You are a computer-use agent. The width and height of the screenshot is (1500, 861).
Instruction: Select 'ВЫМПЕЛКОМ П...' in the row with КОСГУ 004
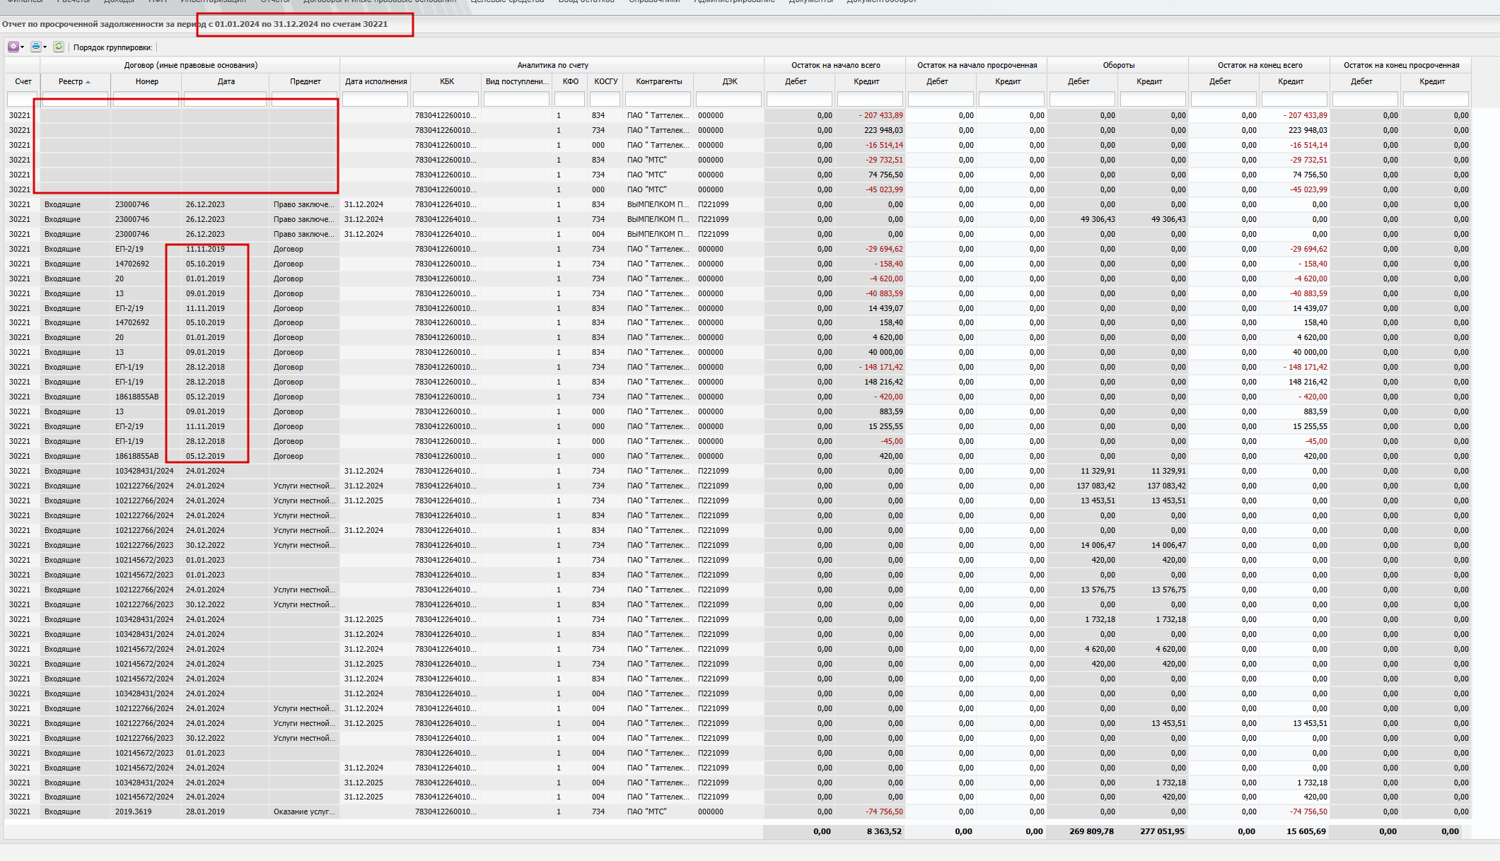tap(658, 234)
